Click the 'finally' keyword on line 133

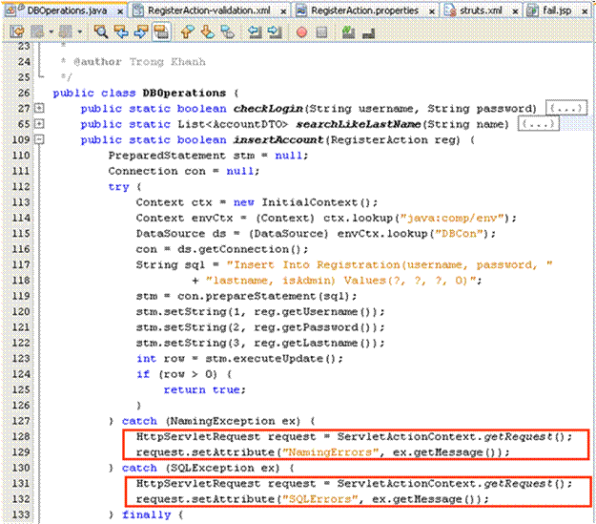[146, 514]
